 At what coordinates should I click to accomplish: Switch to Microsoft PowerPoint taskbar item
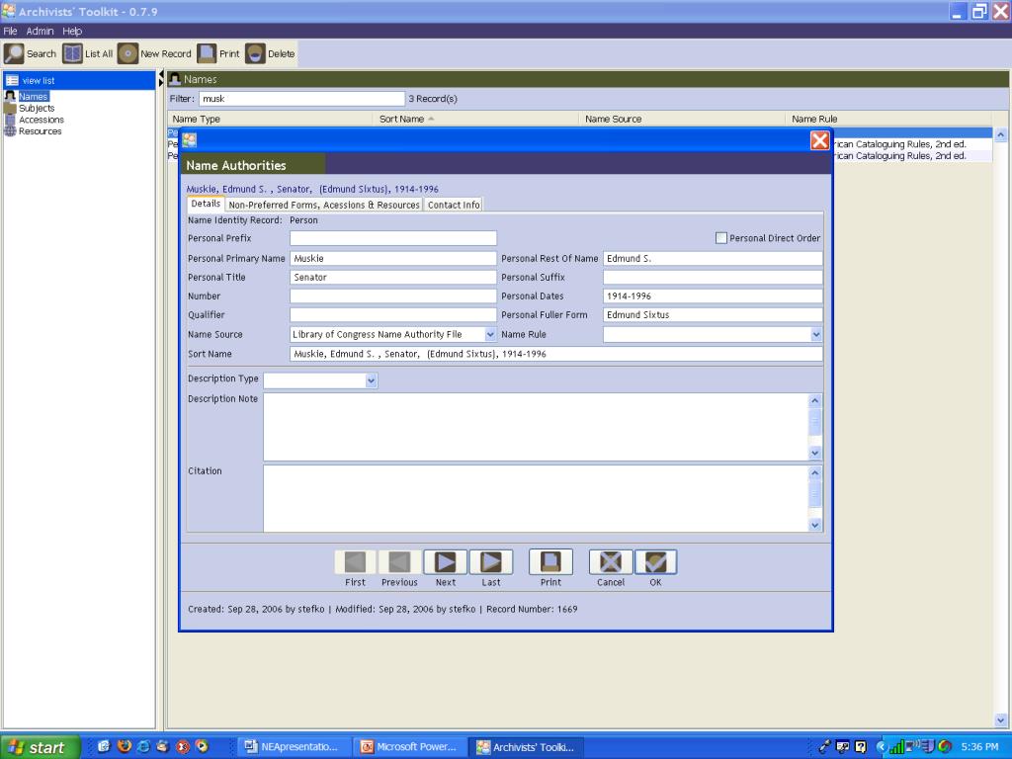409,747
